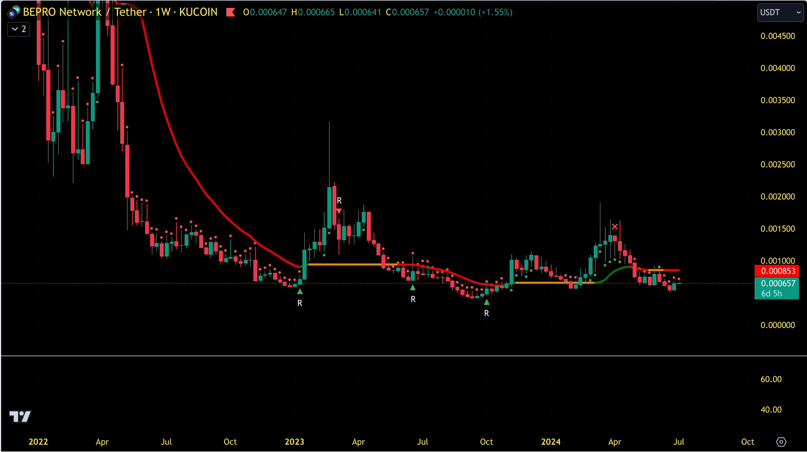Click the open value O0.000647
The height and width of the screenshot is (452, 807).
tap(265, 12)
